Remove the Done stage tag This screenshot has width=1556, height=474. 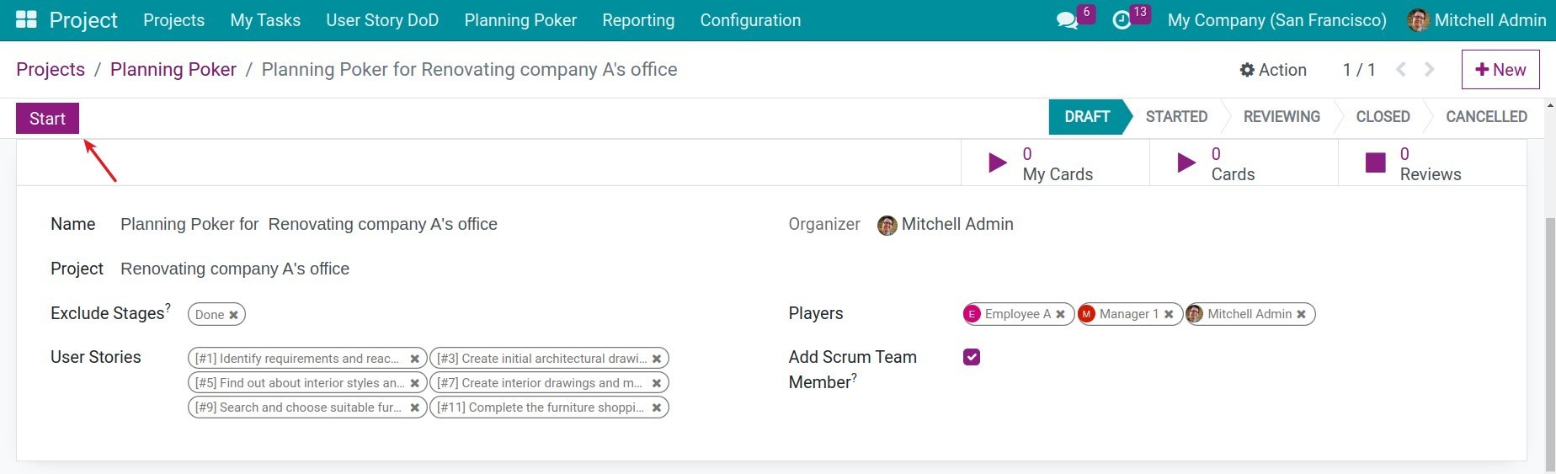(233, 315)
